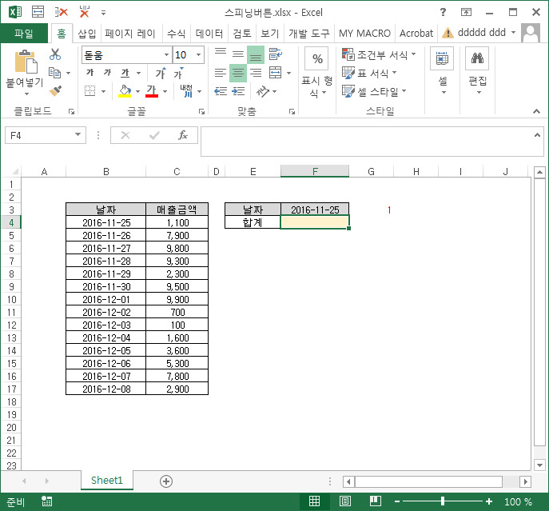This screenshot has width=549, height=511.
Task: Toggle bold formatting
Action: click(90, 73)
